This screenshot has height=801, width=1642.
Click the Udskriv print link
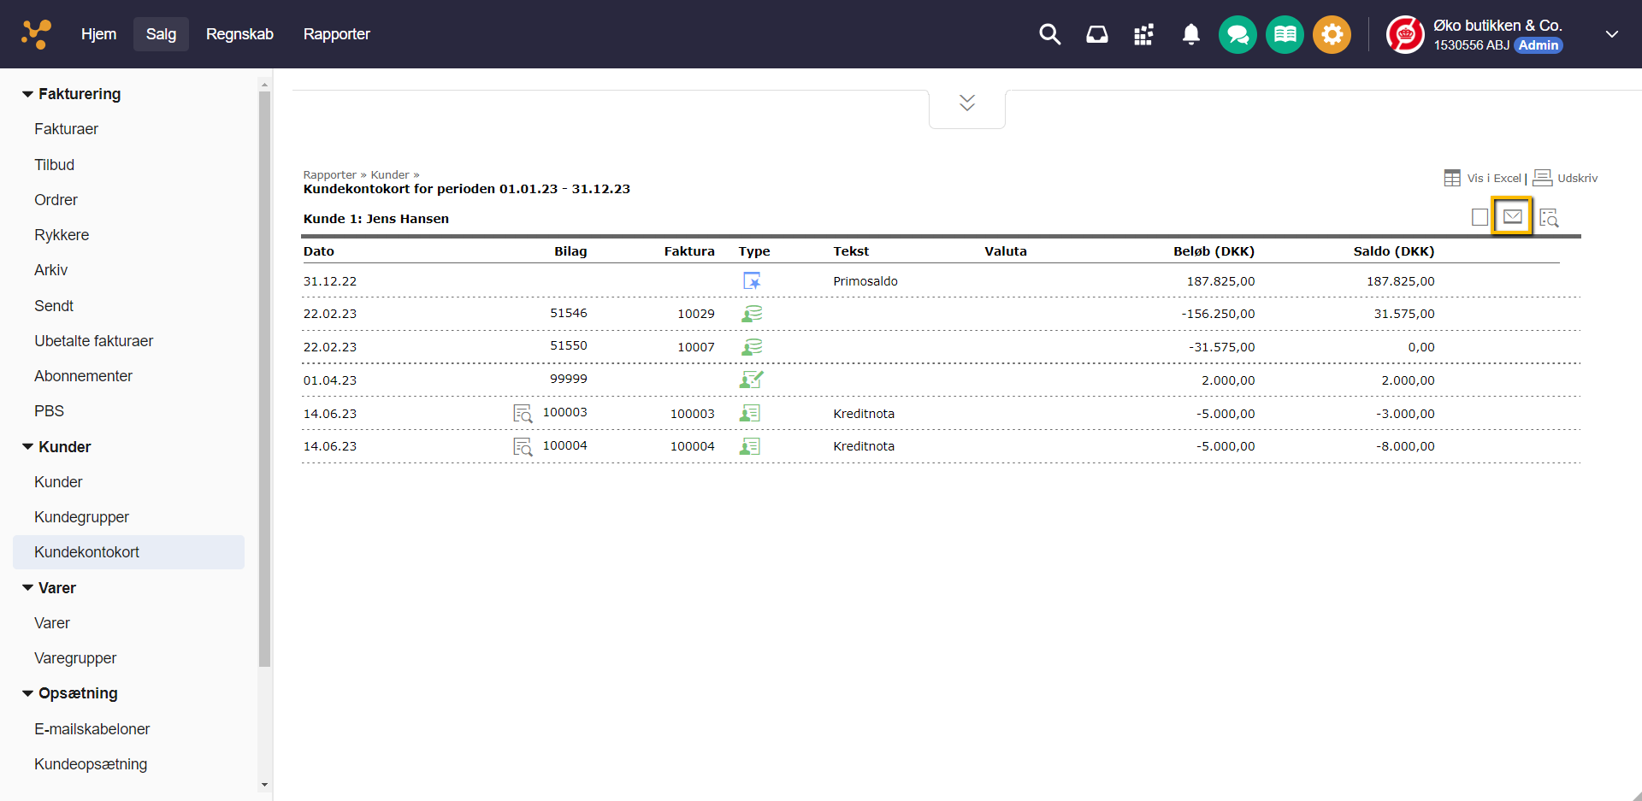pyautogui.click(x=1576, y=178)
